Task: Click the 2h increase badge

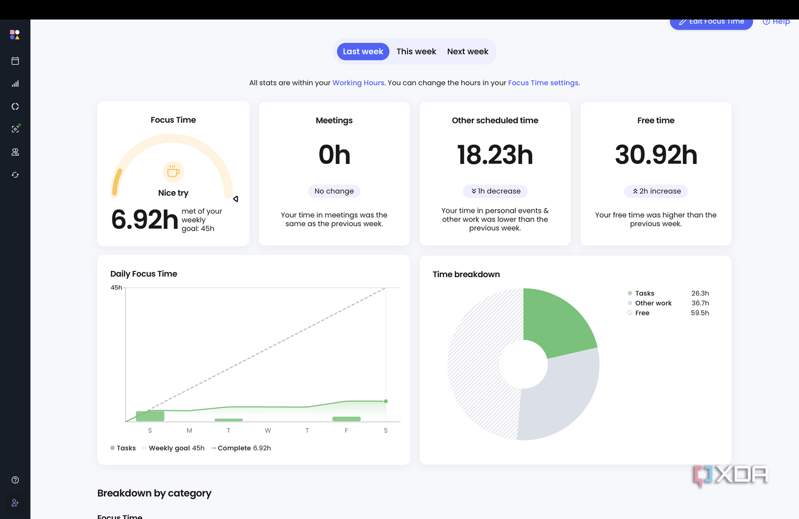Action: coord(656,191)
